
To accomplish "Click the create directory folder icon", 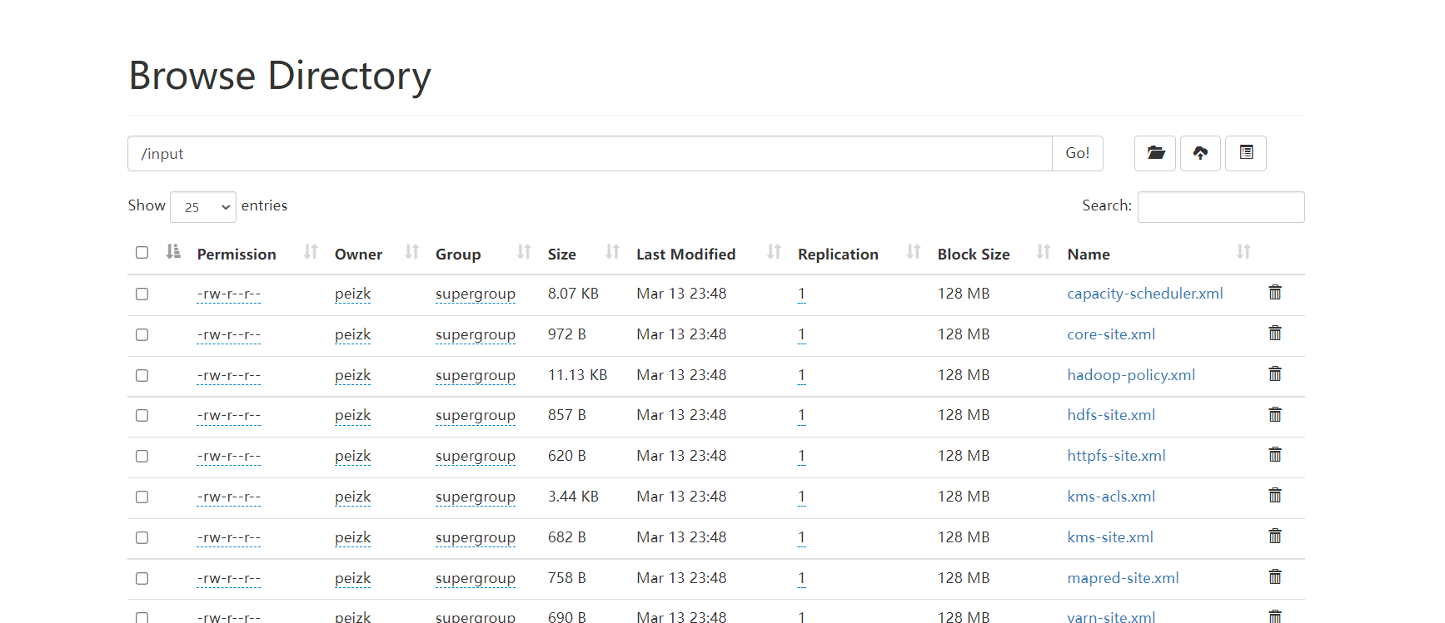I will pyautogui.click(x=1155, y=153).
